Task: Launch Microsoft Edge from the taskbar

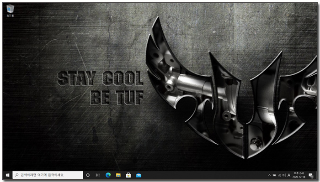Action: tap(108, 175)
